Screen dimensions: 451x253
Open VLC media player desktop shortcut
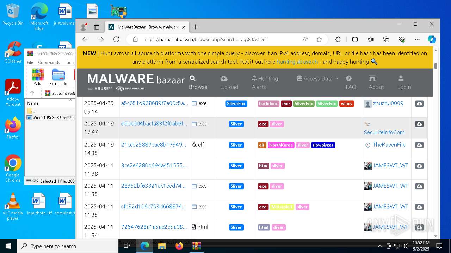click(13, 207)
